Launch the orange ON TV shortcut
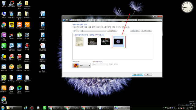Image resolution: width=196 pixels, height=110 pixels. pyautogui.click(x=19, y=25)
